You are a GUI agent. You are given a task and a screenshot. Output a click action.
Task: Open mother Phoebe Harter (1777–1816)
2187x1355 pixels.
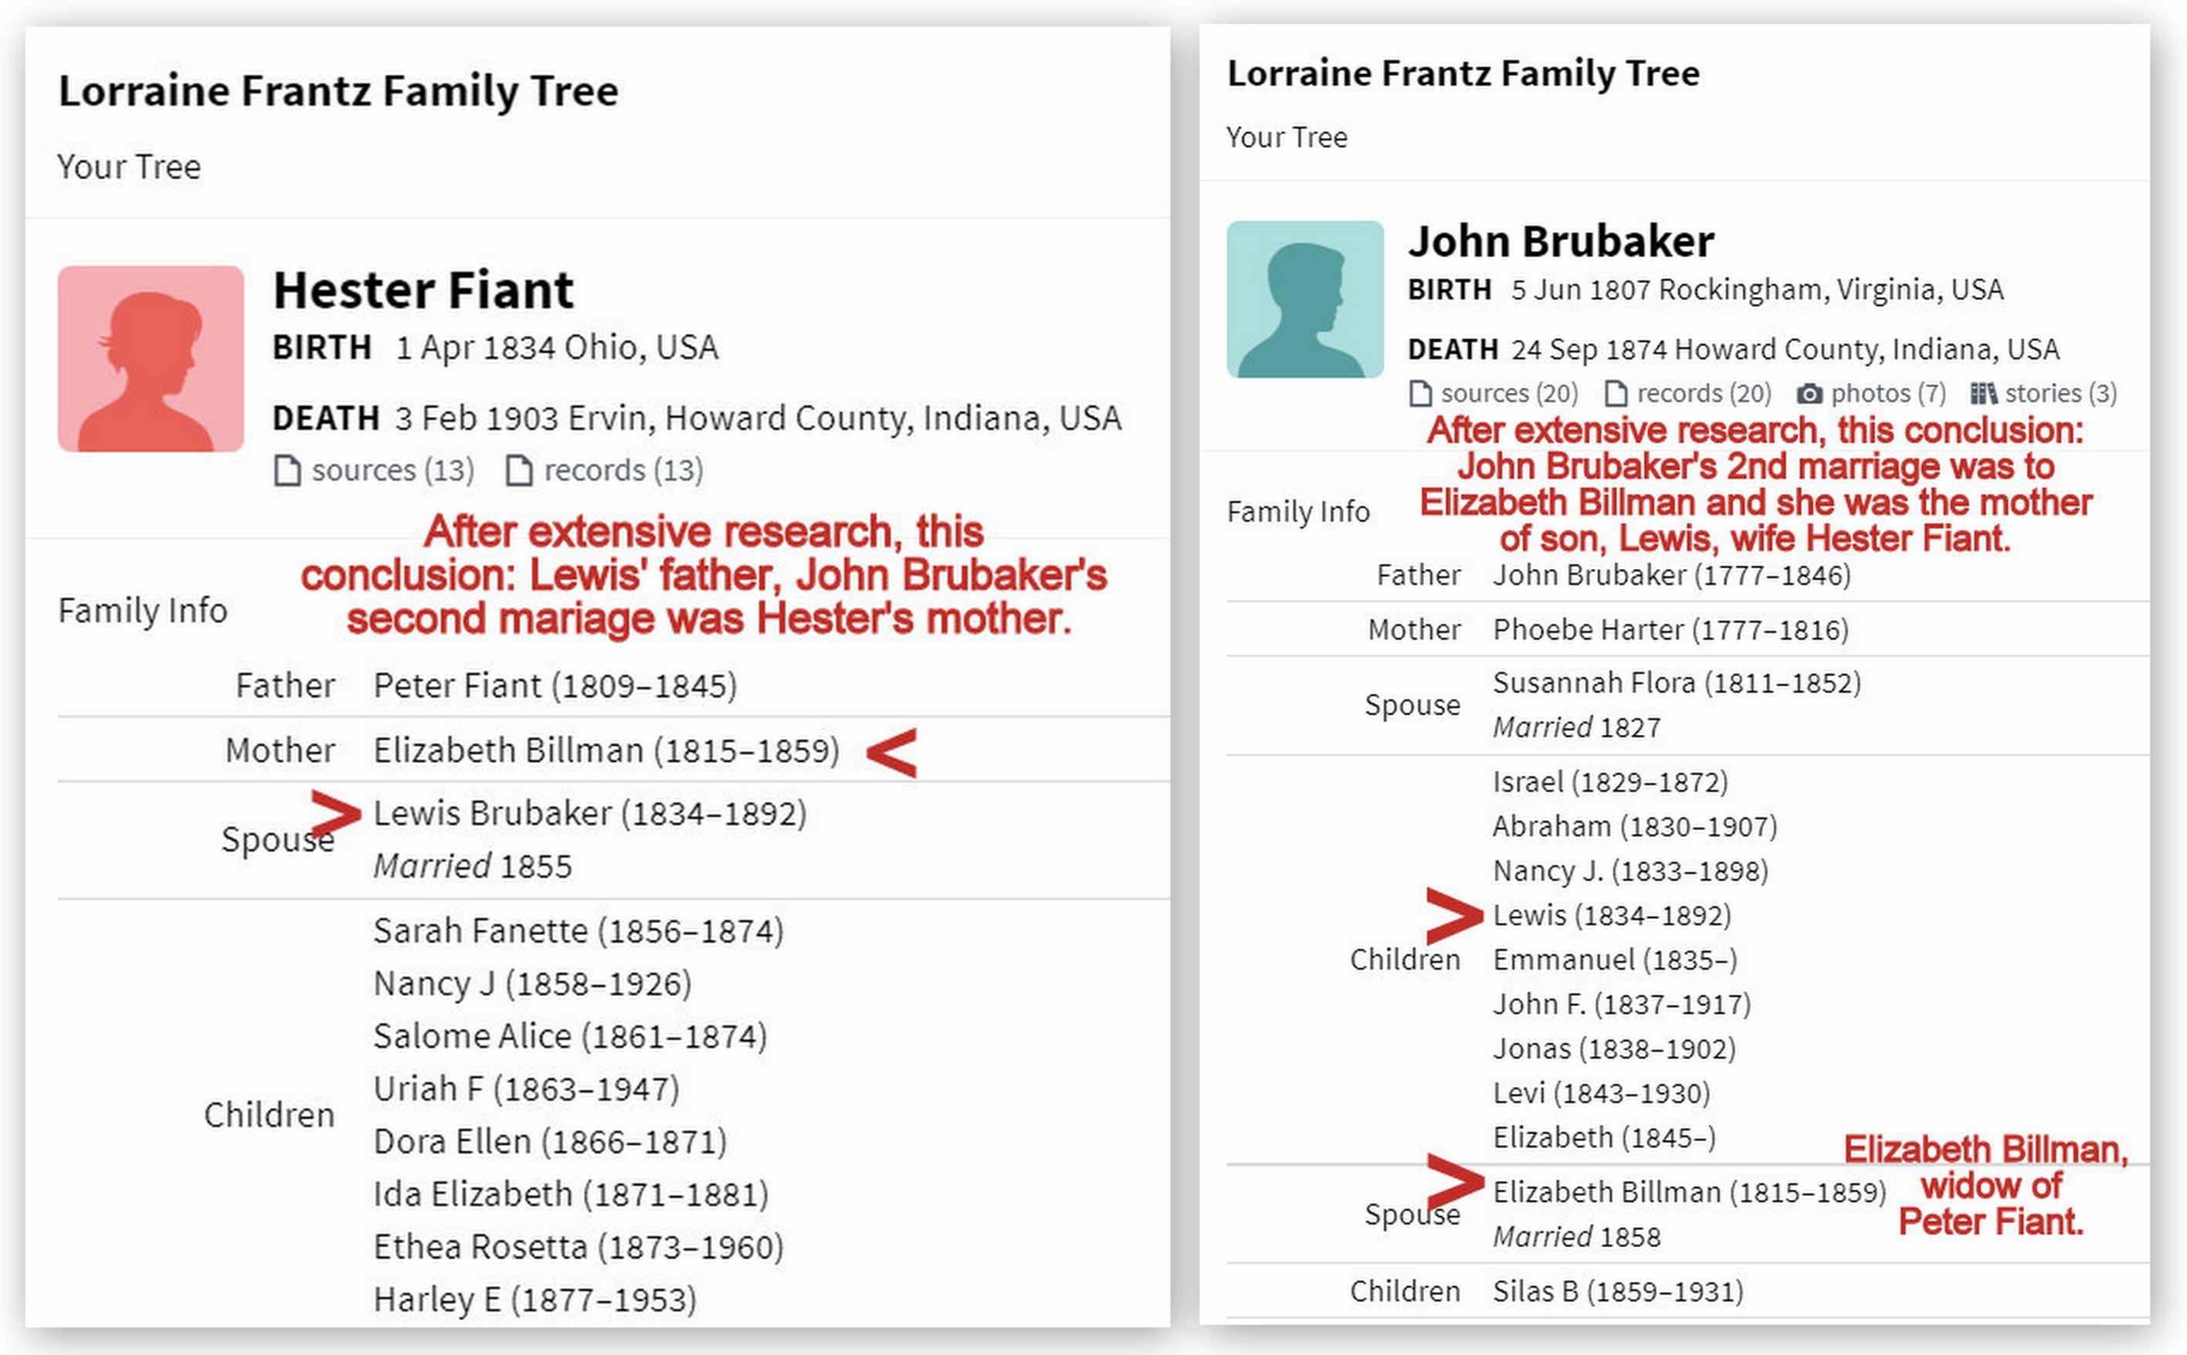coord(1670,630)
